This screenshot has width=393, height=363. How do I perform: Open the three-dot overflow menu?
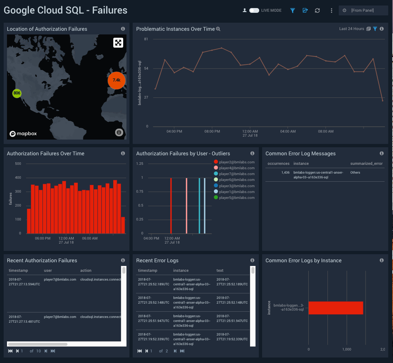click(331, 10)
